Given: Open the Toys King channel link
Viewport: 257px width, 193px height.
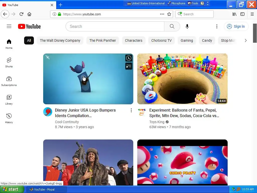Looking at the screenshot, I should point(157,122).
